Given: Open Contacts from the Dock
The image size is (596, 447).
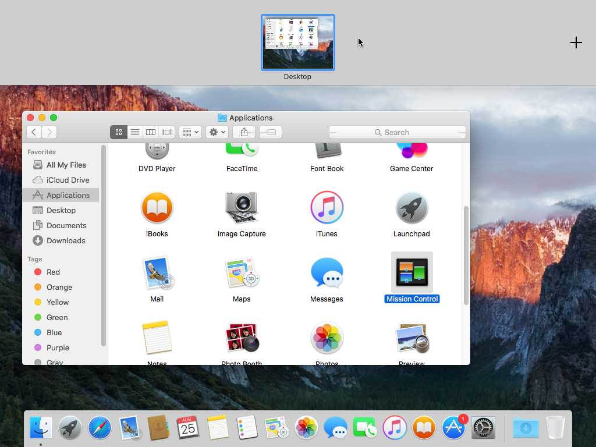Looking at the screenshot, I should (158, 427).
